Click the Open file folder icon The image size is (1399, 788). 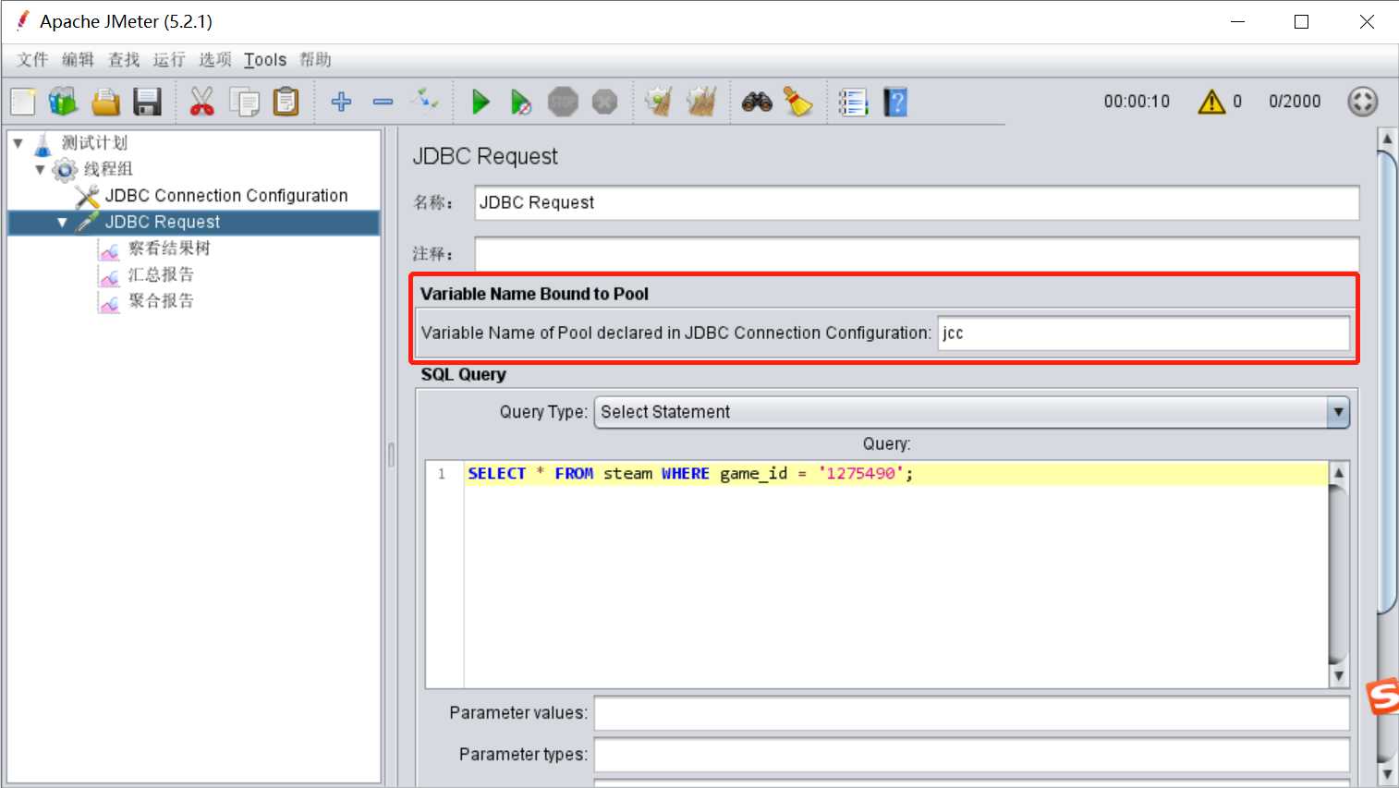point(105,102)
